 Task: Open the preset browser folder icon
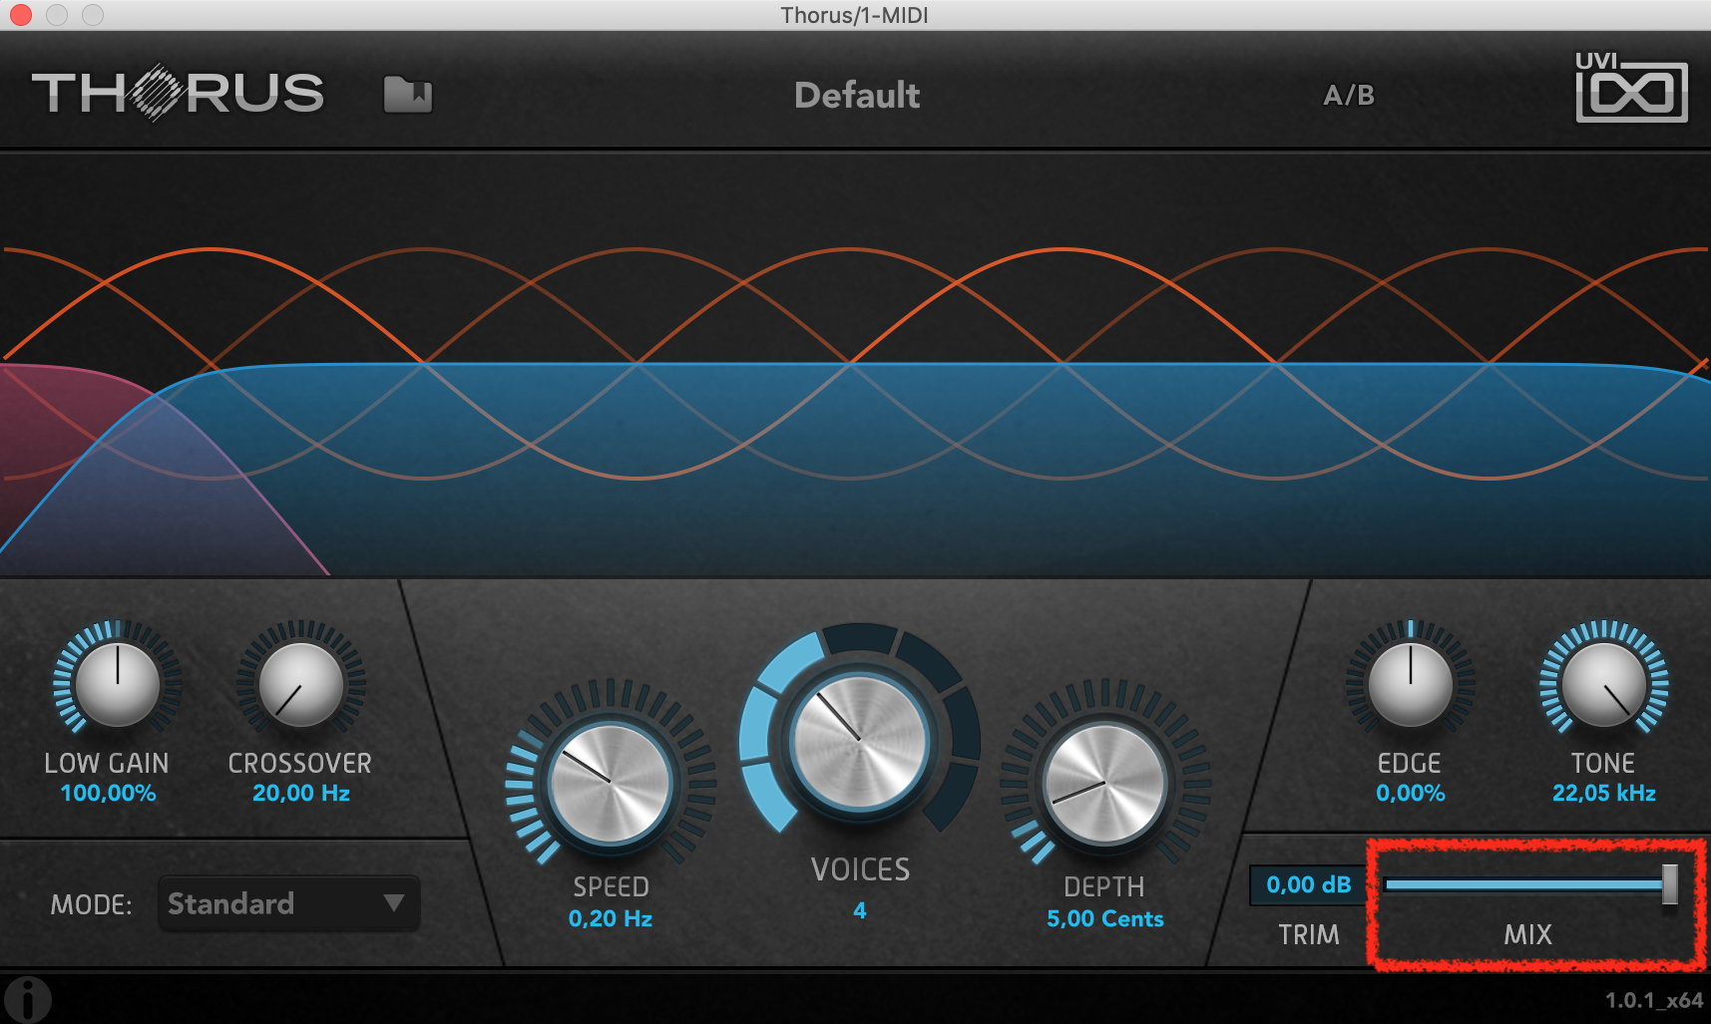coord(408,95)
